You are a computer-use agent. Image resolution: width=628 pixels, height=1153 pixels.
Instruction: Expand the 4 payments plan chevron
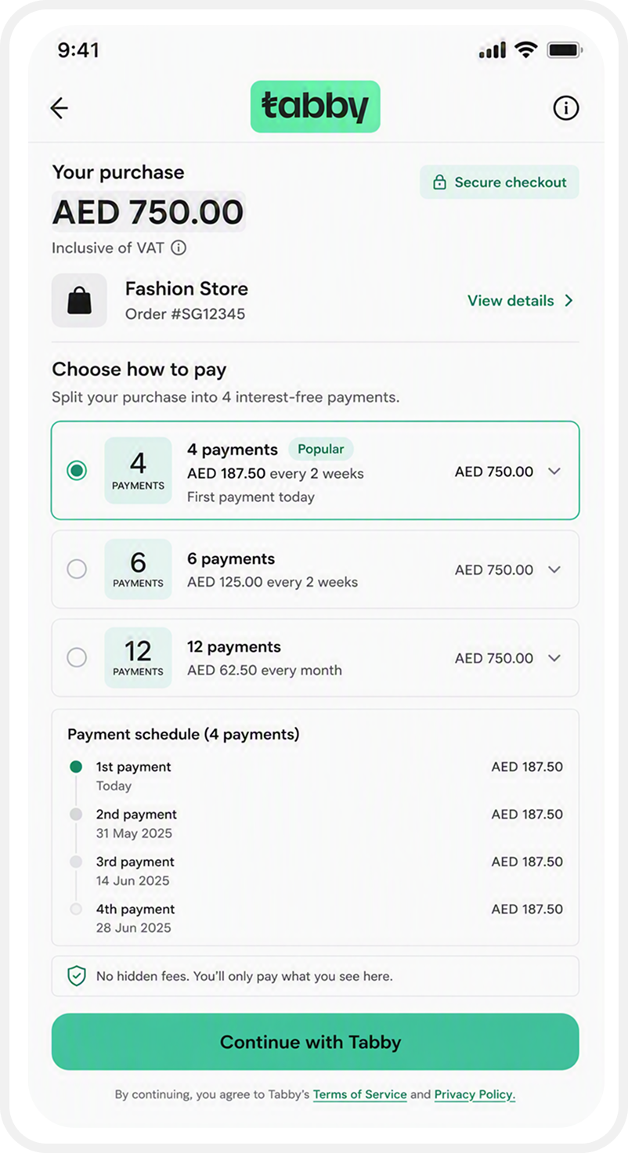tap(554, 472)
